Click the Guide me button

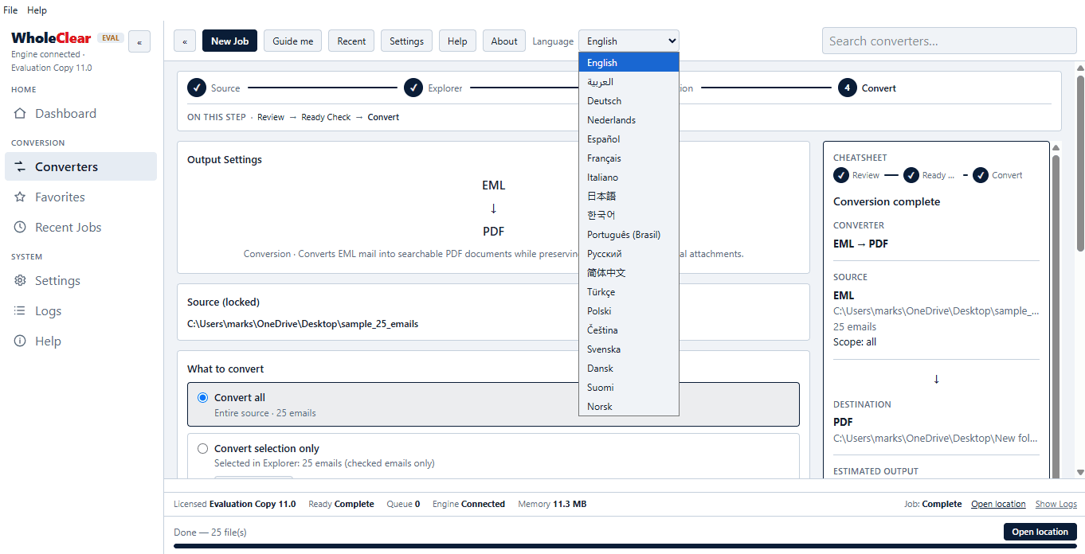[293, 41]
